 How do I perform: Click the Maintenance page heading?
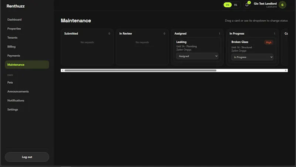pyautogui.click(x=76, y=21)
